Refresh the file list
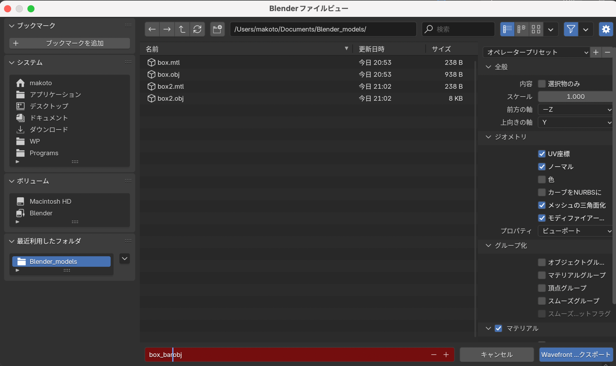This screenshot has height=366, width=616. point(197,29)
